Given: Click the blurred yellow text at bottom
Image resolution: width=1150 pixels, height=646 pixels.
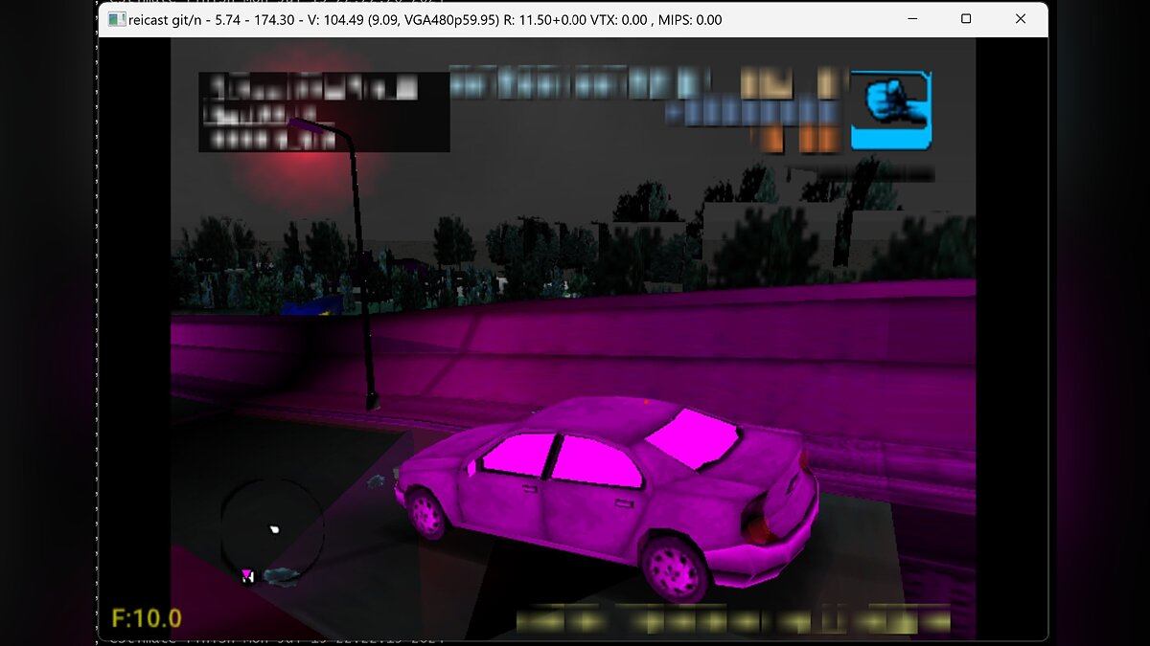Looking at the screenshot, I should [x=733, y=620].
